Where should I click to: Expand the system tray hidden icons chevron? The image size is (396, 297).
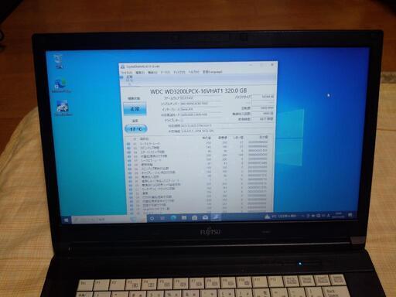(x=303, y=216)
